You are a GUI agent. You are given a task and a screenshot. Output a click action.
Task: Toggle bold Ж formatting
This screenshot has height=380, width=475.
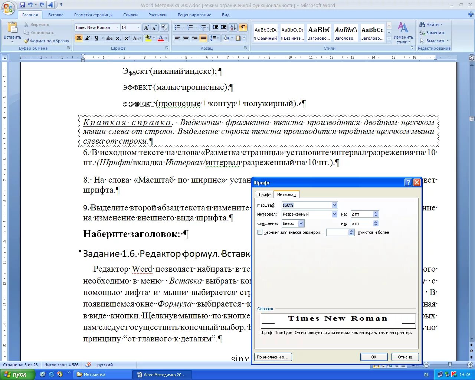coord(79,38)
